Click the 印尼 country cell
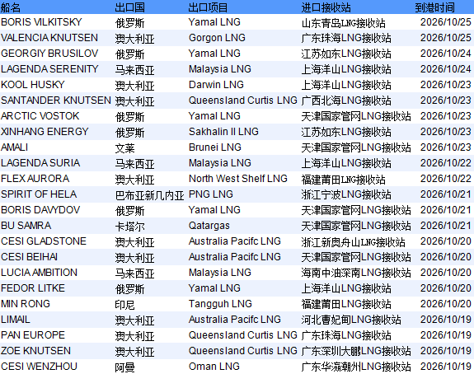474x374 pixels. pyautogui.click(x=124, y=305)
